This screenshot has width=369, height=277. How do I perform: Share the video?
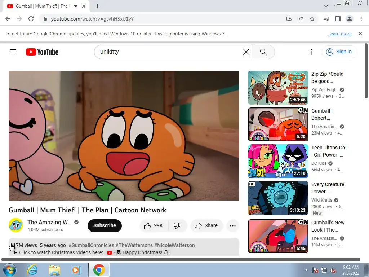[x=206, y=226]
